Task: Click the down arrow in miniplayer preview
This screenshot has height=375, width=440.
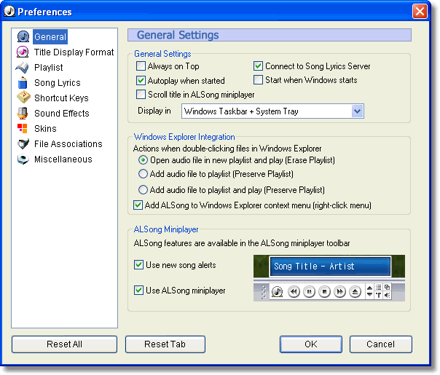Action: [x=369, y=295]
